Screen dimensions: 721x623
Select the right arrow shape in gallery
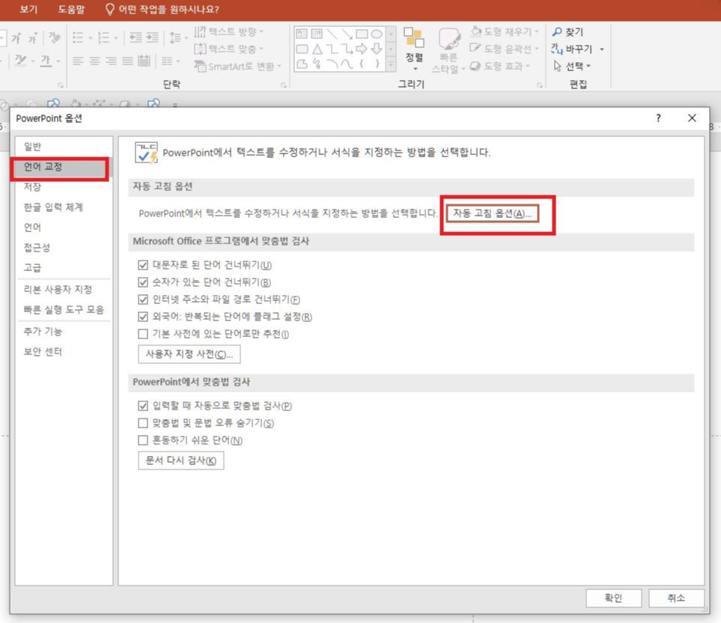[x=362, y=49]
